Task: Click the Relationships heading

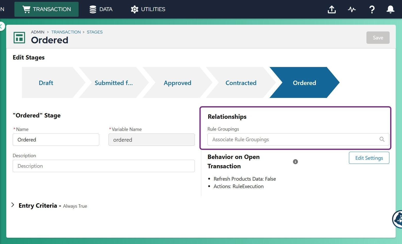Action: [227, 117]
